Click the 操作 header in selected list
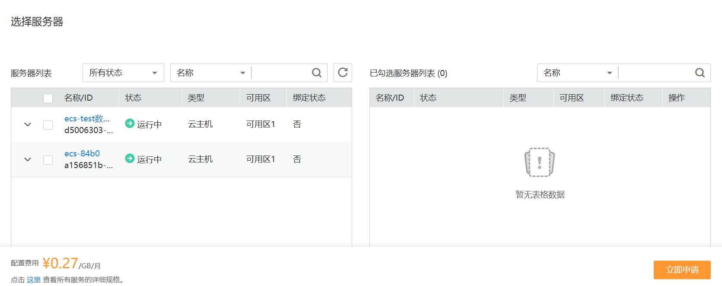The height and width of the screenshot is (286, 722). coord(677,98)
